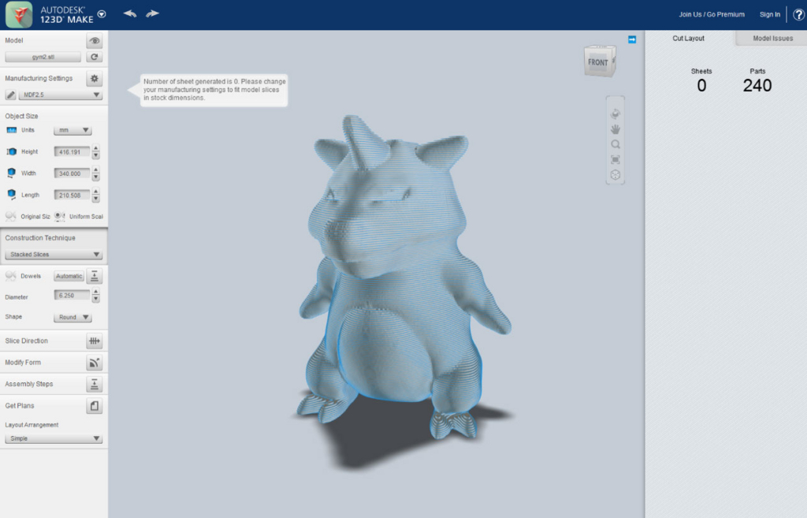
Task: Click the FRONT face of view cube
Action: coord(597,62)
